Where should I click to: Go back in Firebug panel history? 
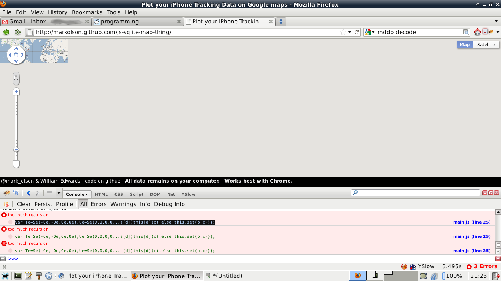(29, 193)
